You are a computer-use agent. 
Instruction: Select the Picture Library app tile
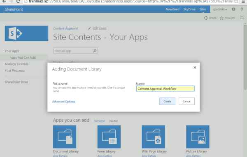coord(198,137)
